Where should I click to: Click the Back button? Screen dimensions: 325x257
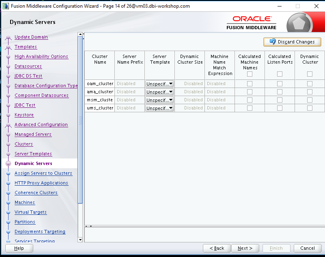[217, 248]
